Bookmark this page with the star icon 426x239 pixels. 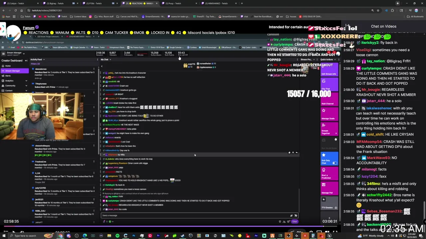pyautogui.click(x=378, y=10)
